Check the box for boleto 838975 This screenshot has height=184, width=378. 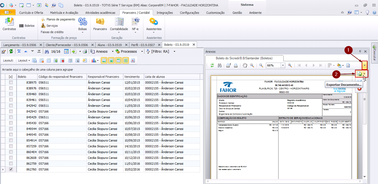pyautogui.click(x=11, y=82)
